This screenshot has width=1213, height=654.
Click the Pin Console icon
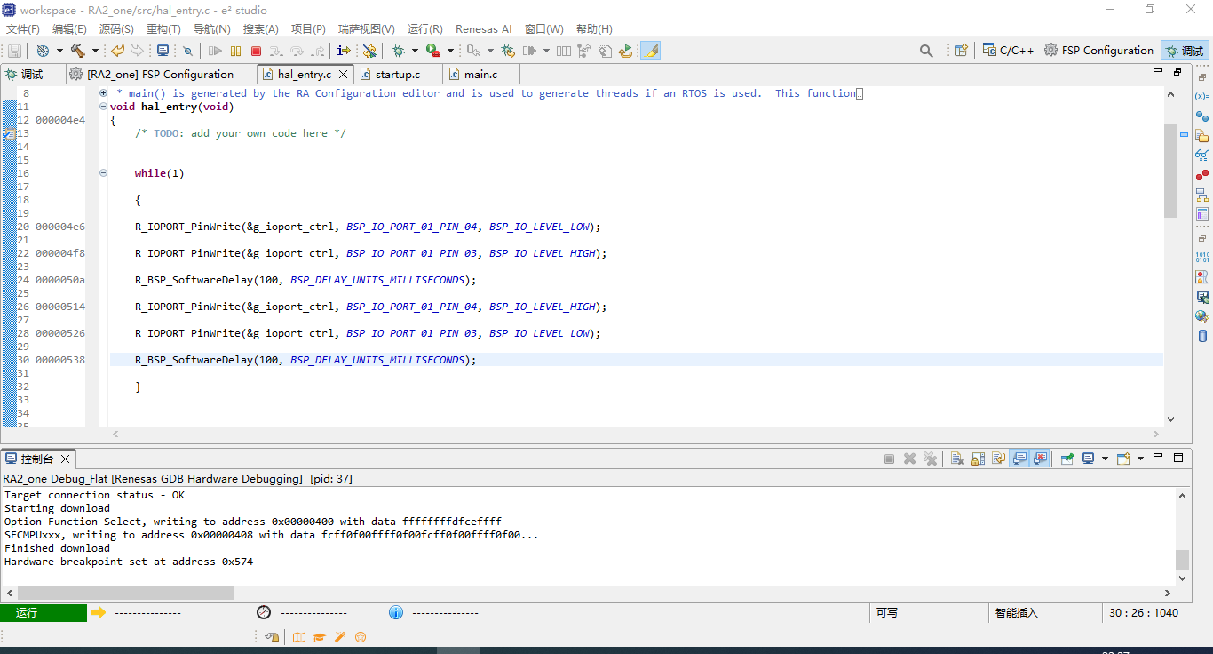[x=1067, y=459]
